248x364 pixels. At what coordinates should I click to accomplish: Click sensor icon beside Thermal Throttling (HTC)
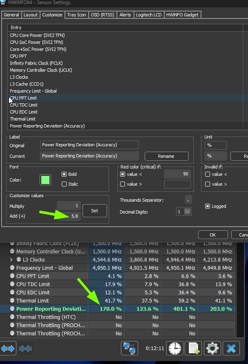[x=12, y=317]
